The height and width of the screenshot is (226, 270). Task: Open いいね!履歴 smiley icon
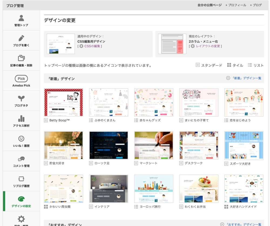click(x=21, y=139)
